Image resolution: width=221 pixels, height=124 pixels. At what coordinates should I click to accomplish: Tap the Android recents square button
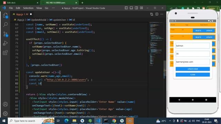[206, 100]
